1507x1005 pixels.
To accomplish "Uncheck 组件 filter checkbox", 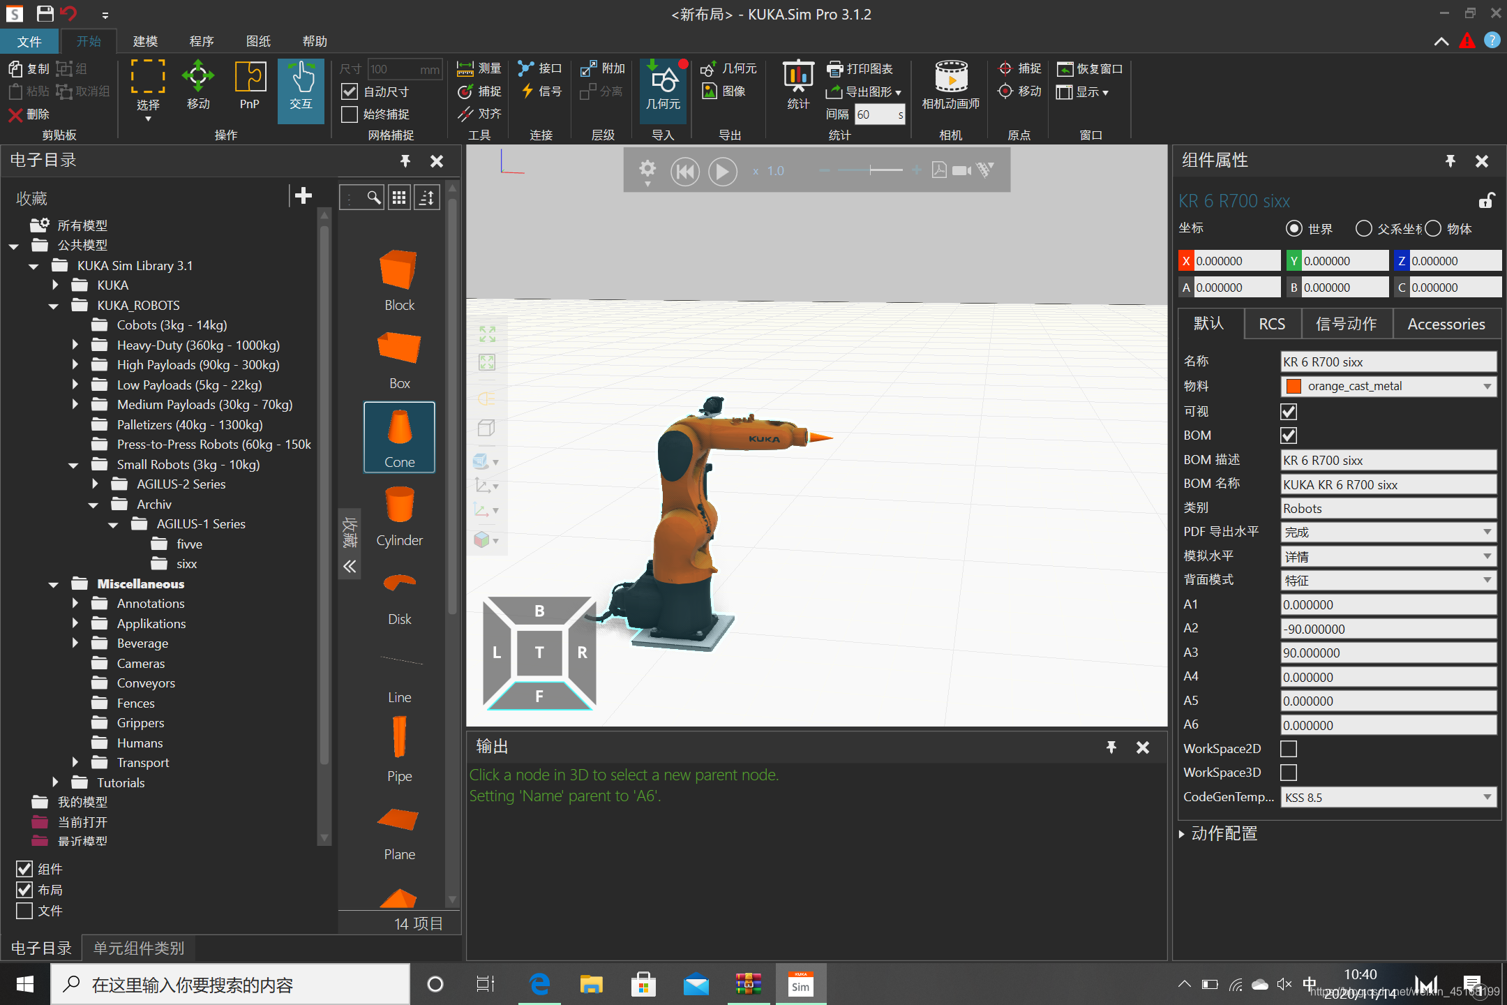I will (24, 869).
